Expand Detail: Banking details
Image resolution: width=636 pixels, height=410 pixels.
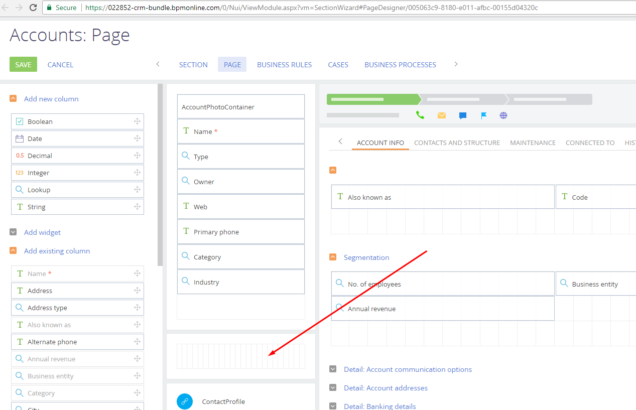click(x=332, y=406)
